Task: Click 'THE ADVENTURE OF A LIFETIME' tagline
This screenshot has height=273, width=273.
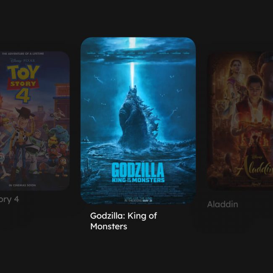Action: tap(23, 54)
